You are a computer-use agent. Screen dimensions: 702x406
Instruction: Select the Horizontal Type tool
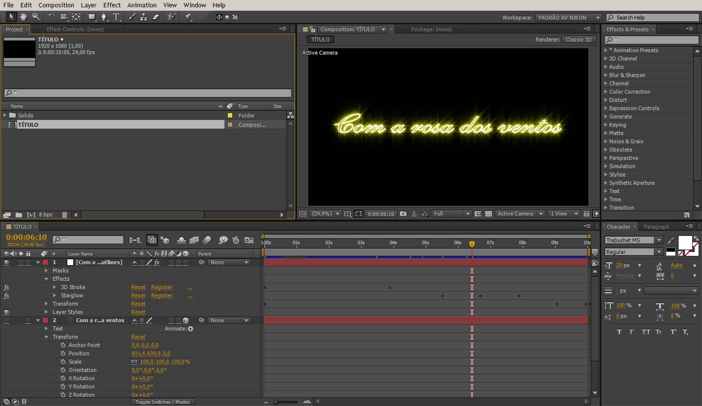116,17
